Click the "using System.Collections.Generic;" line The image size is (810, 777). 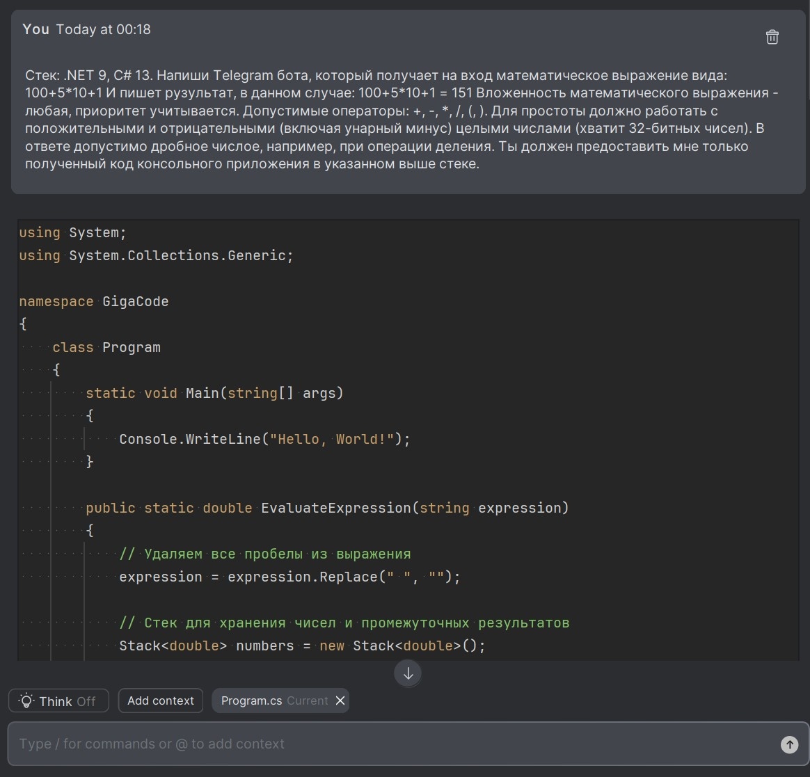click(x=156, y=255)
